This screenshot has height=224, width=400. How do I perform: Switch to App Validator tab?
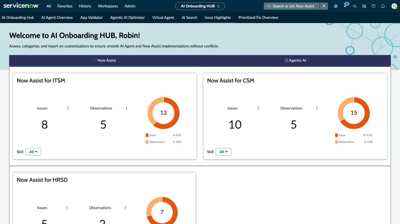coord(92,18)
